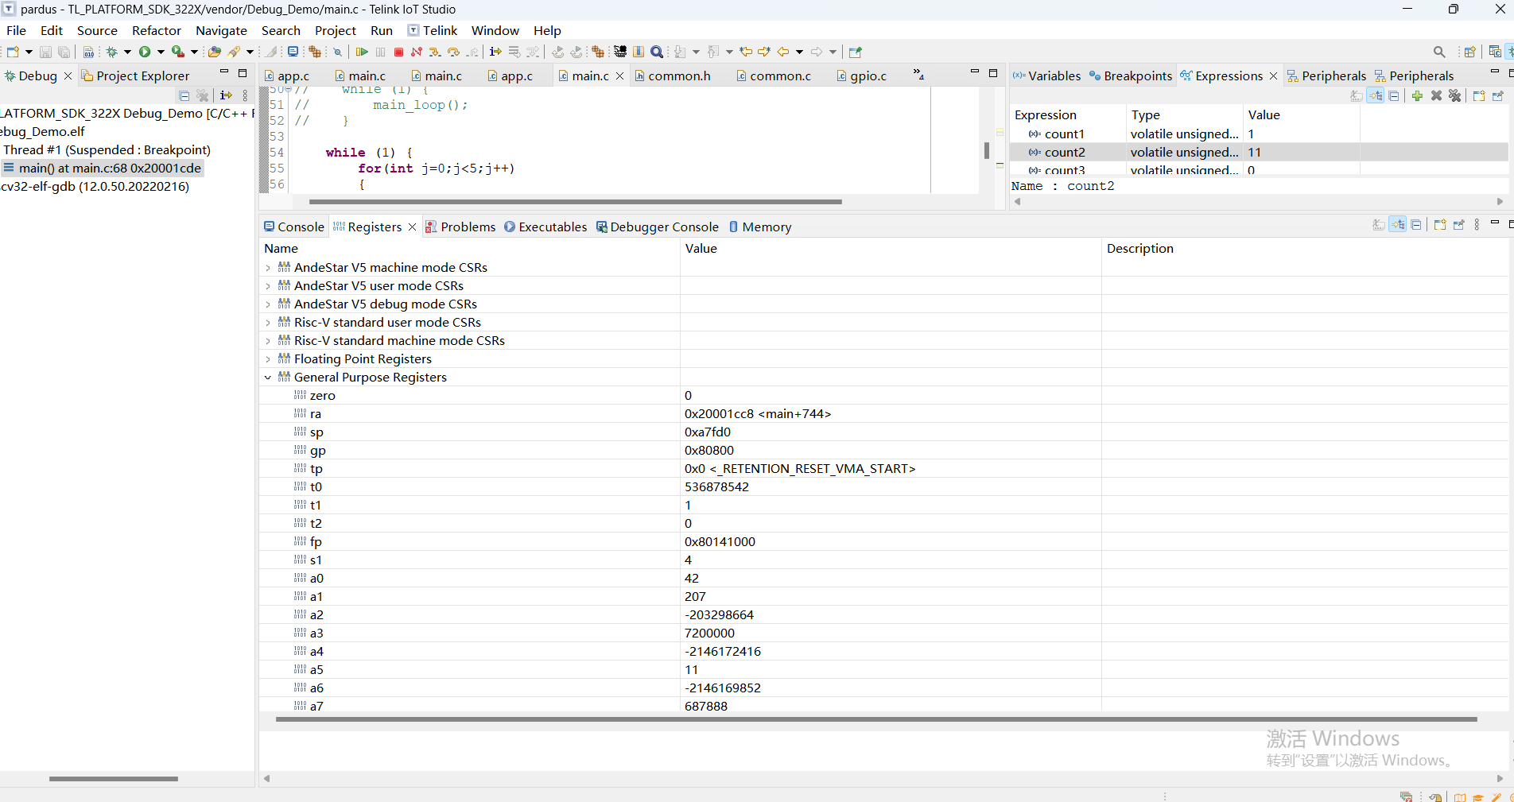1514x802 pixels.
Task: Expand AndeStar V5 machine mode CSRs
Action: coord(268,268)
